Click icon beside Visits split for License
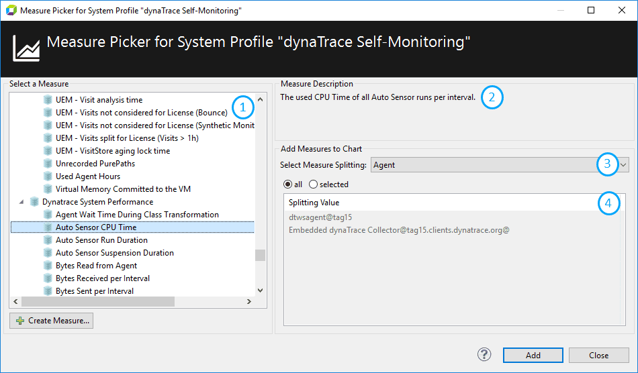The height and width of the screenshot is (373, 638). coord(48,138)
